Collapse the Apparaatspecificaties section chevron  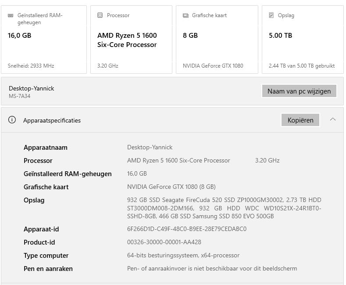tap(333, 119)
